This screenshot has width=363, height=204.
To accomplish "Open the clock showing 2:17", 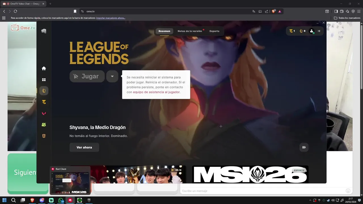I will [x=351, y=200].
